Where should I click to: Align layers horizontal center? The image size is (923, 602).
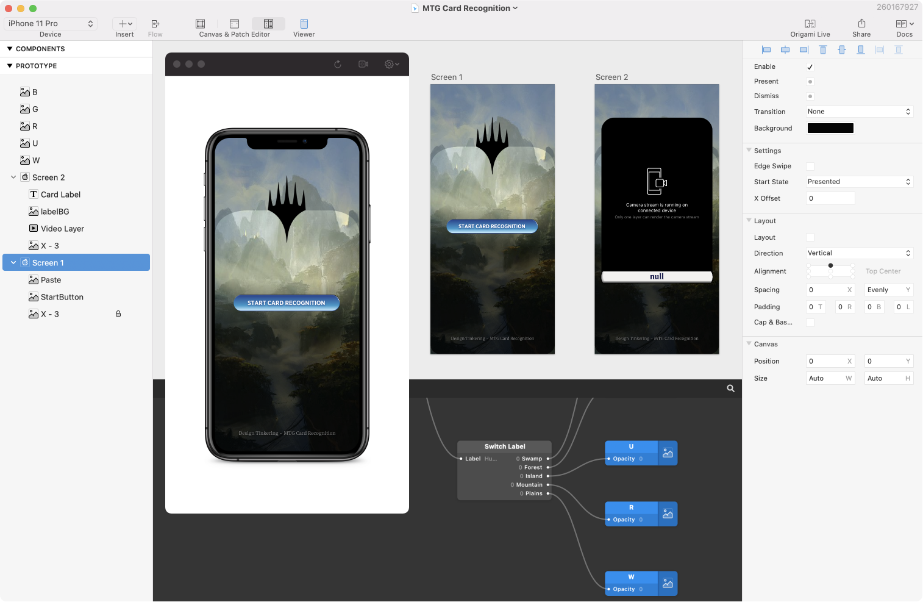[x=785, y=50]
